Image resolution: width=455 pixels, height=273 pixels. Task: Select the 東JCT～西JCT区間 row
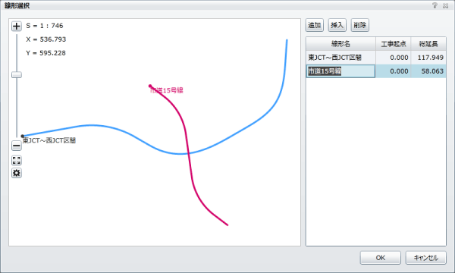click(376, 58)
